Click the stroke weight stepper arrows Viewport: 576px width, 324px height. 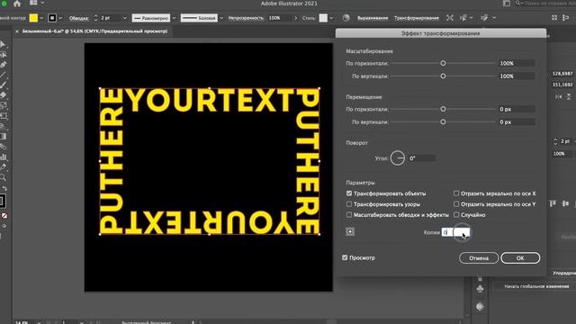96,18
